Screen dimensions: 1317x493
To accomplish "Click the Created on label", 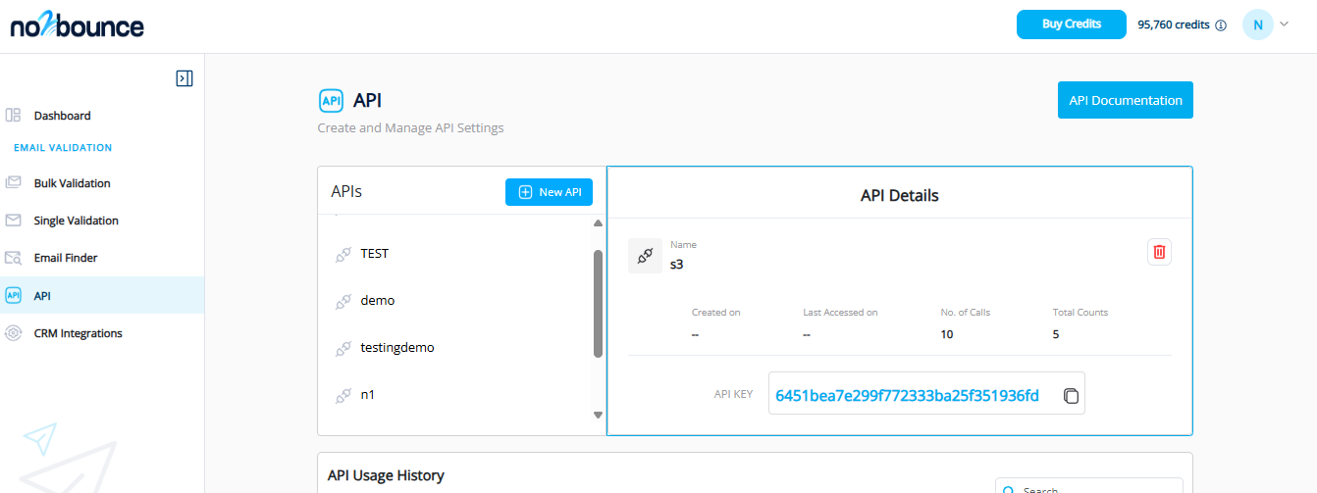I will coord(715,313).
